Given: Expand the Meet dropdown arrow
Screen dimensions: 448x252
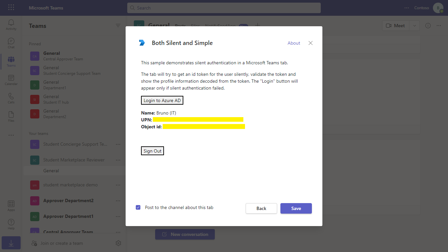Looking at the screenshot, I should 415,26.
